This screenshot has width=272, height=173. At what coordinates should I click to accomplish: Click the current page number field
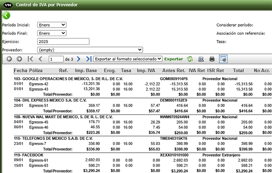pos(56,59)
